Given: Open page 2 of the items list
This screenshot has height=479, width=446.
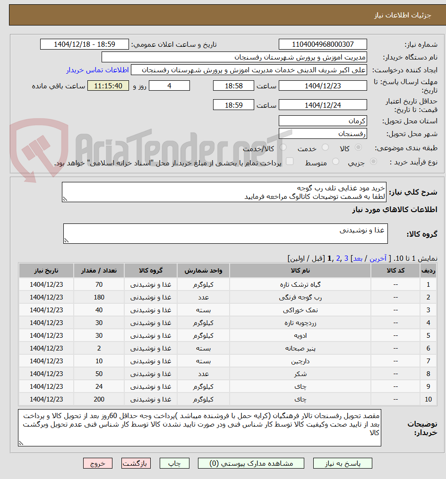Looking at the screenshot, I should coord(338,258).
